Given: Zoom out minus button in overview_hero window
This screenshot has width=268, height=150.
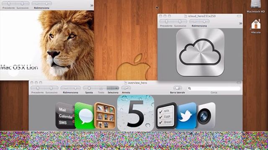Looking at the screenshot, I should [66, 88].
